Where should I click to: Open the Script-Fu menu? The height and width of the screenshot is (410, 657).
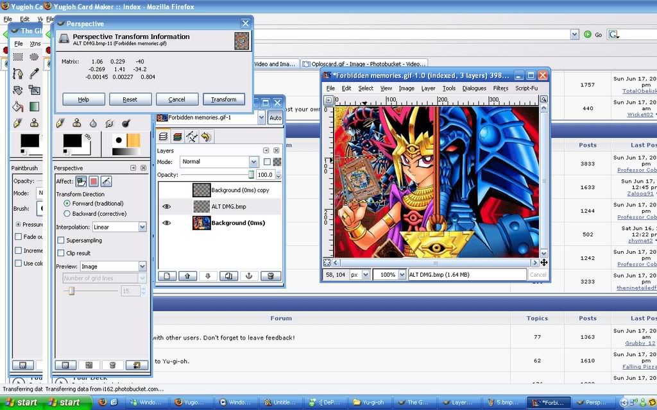526,88
